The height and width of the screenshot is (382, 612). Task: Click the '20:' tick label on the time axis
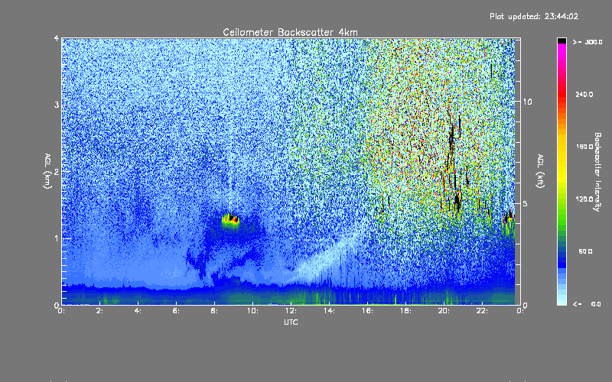[444, 311]
